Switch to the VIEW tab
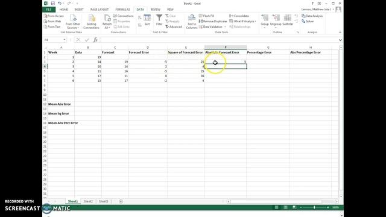 coord(170,10)
